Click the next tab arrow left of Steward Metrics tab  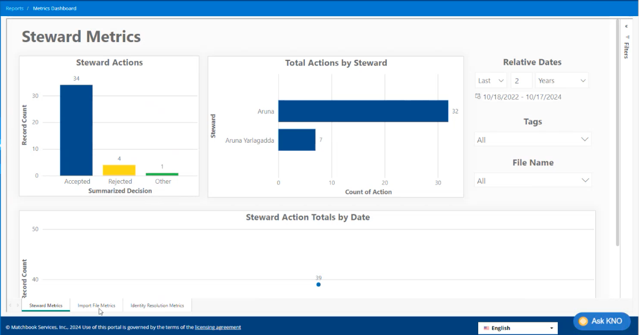(x=17, y=305)
